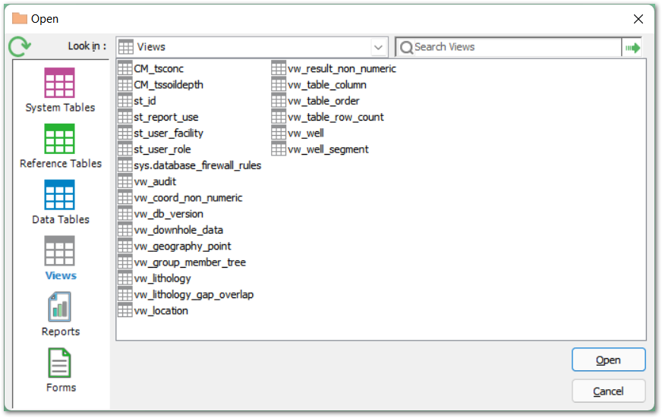Screen dimensions: 662x418
Task: Click the grid icon beside st_id
Action: click(125, 101)
